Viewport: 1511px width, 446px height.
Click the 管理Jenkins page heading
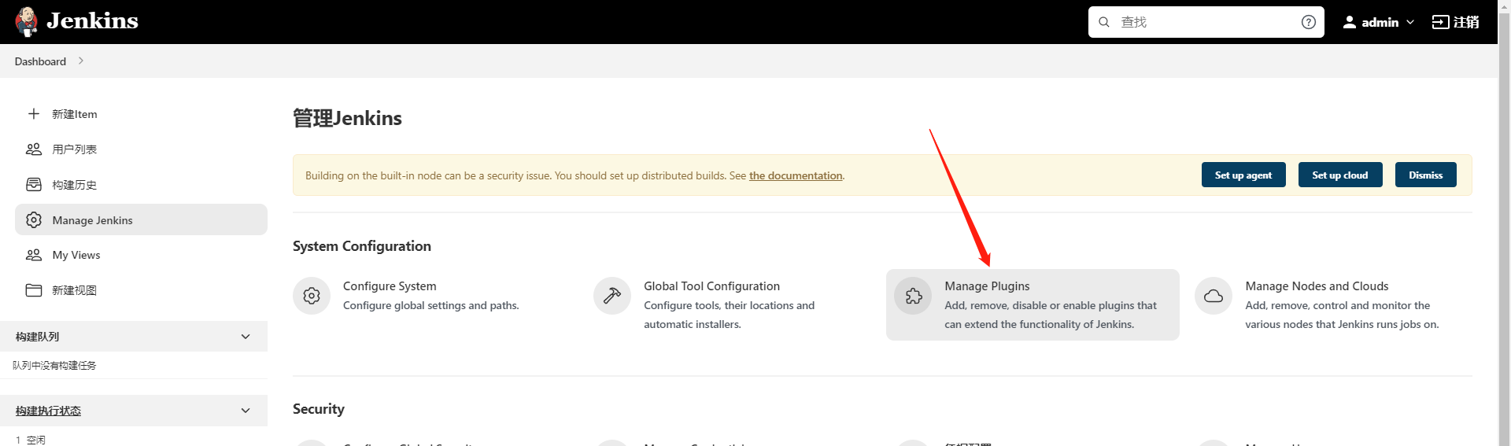[347, 118]
